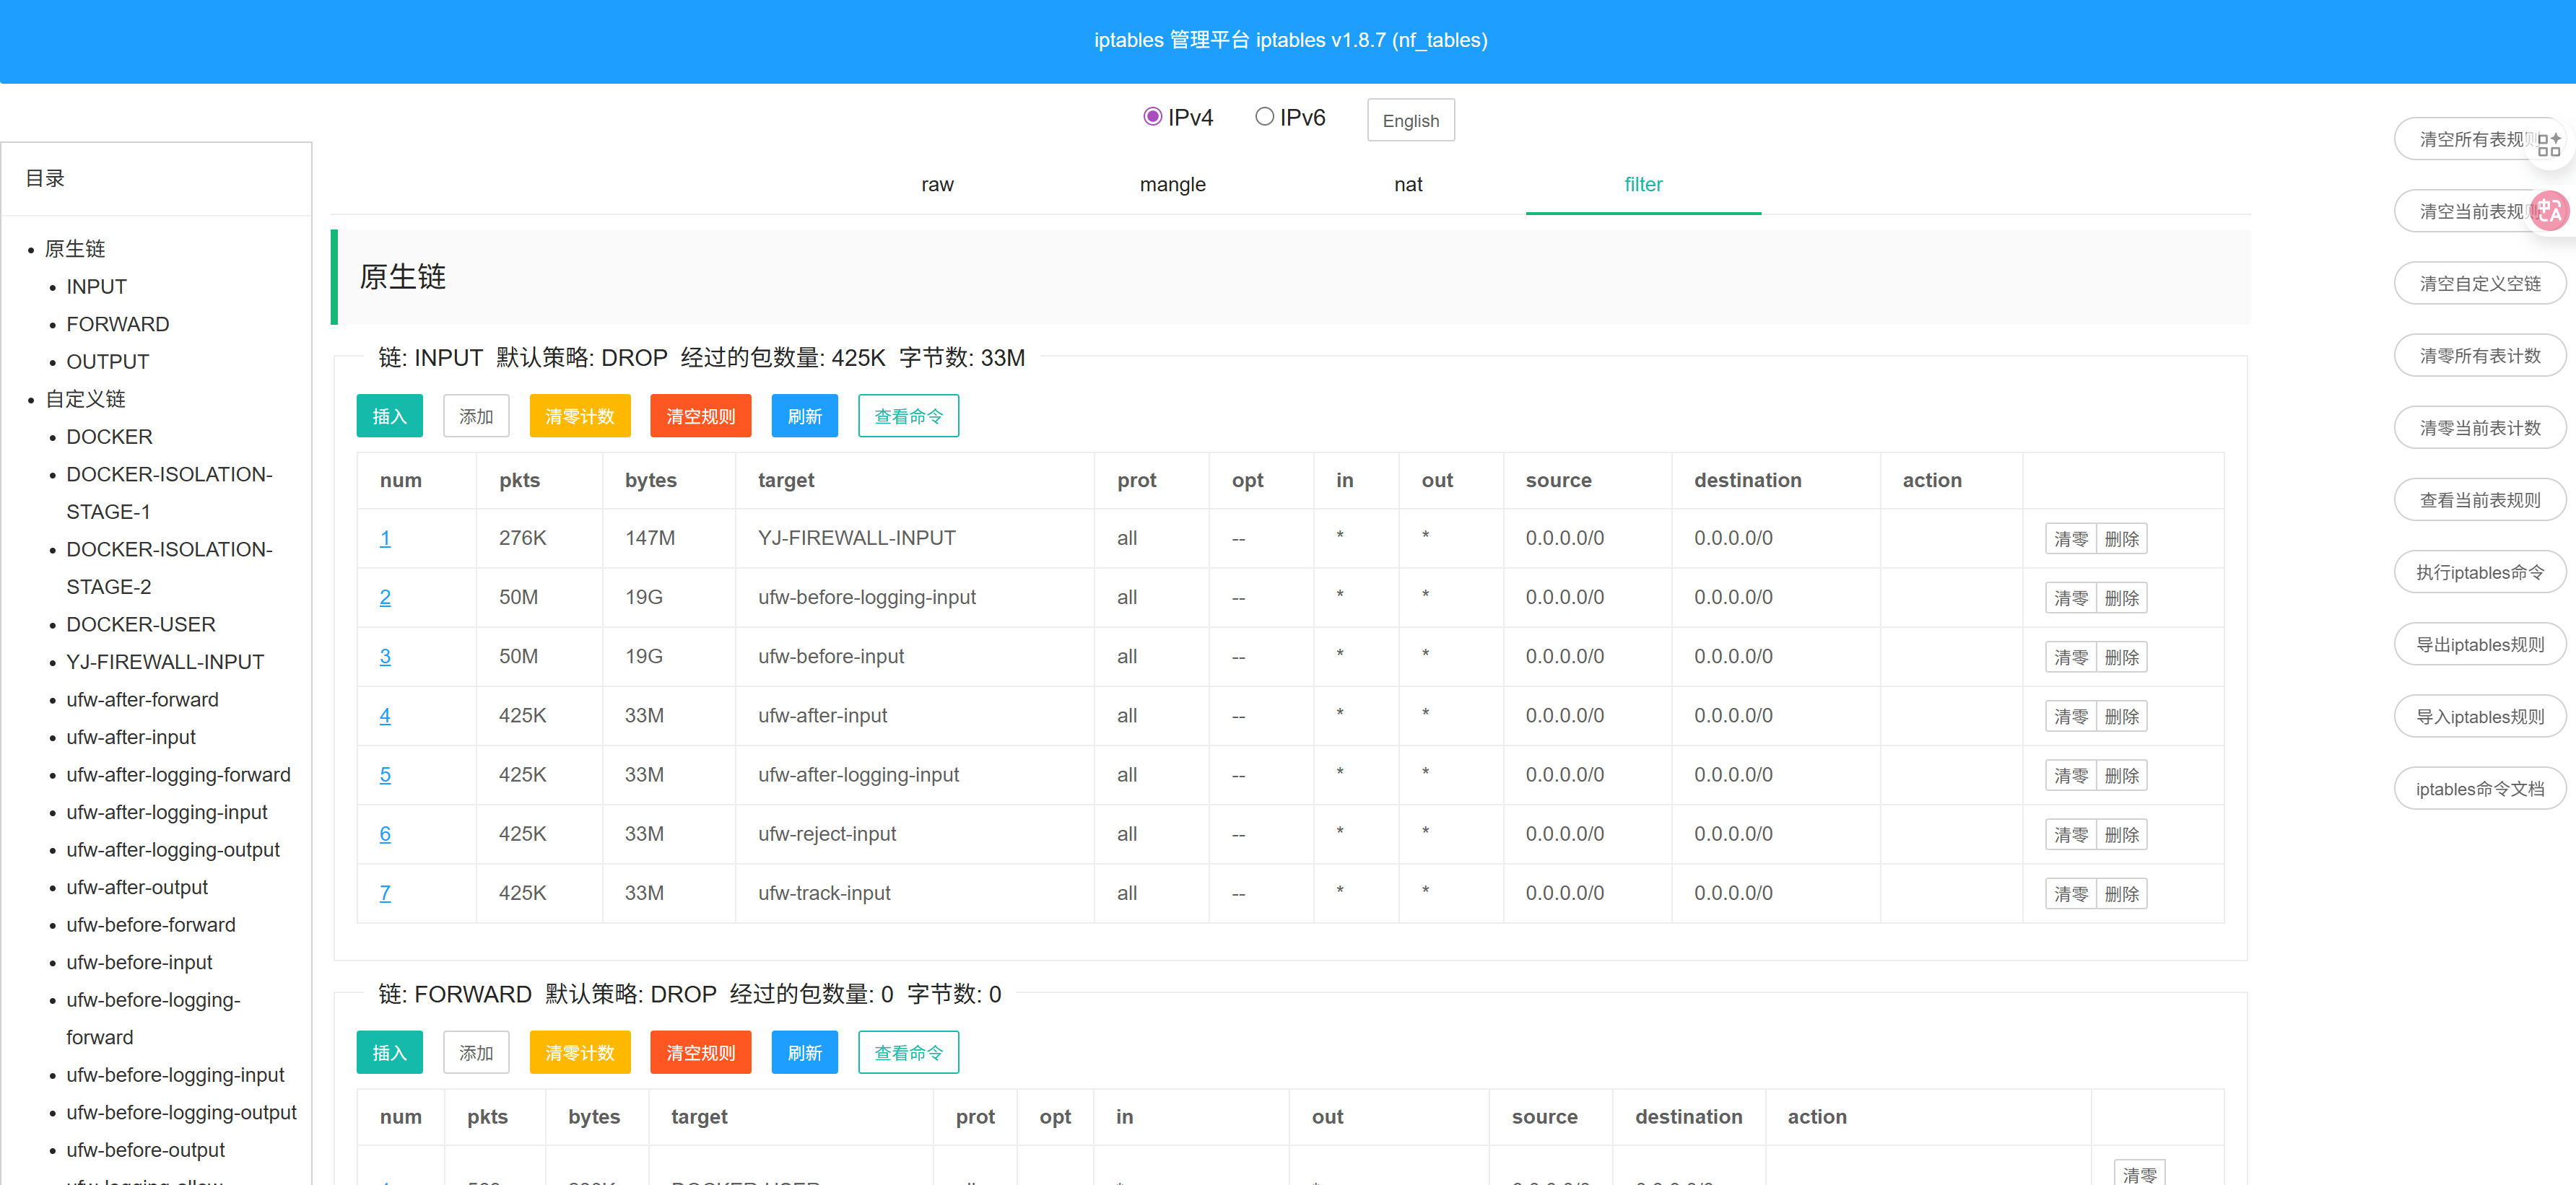The height and width of the screenshot is (1185, 2576).
Task: Jump to FORWARD in the directory
Action: 117,324
